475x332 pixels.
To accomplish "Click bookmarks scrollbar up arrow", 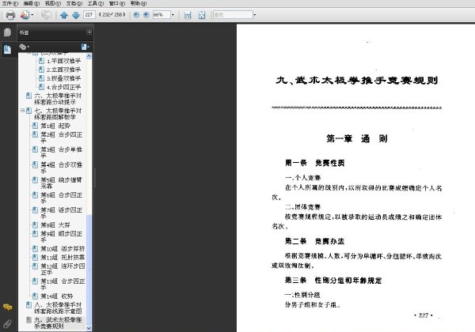I will [x=89, y=56].
